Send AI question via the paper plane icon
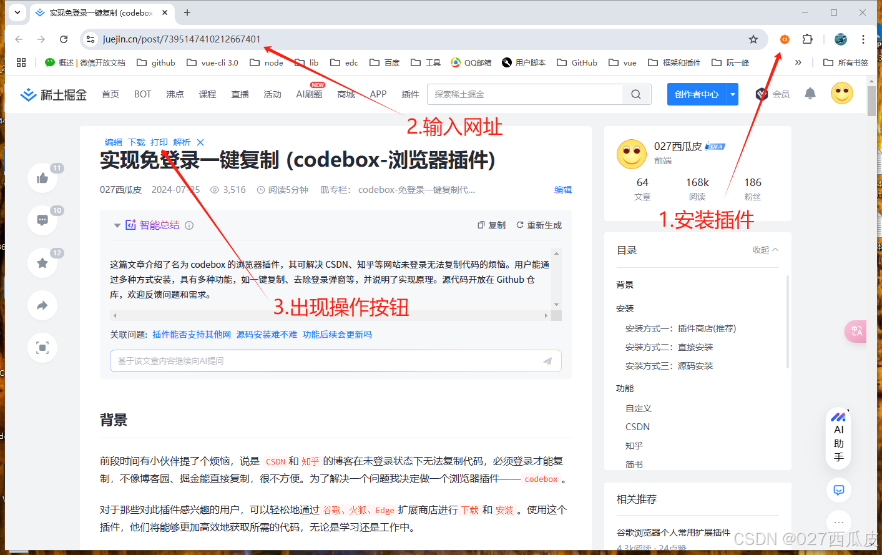The width and height of the screenshot is (882, 555). (547, 361)
